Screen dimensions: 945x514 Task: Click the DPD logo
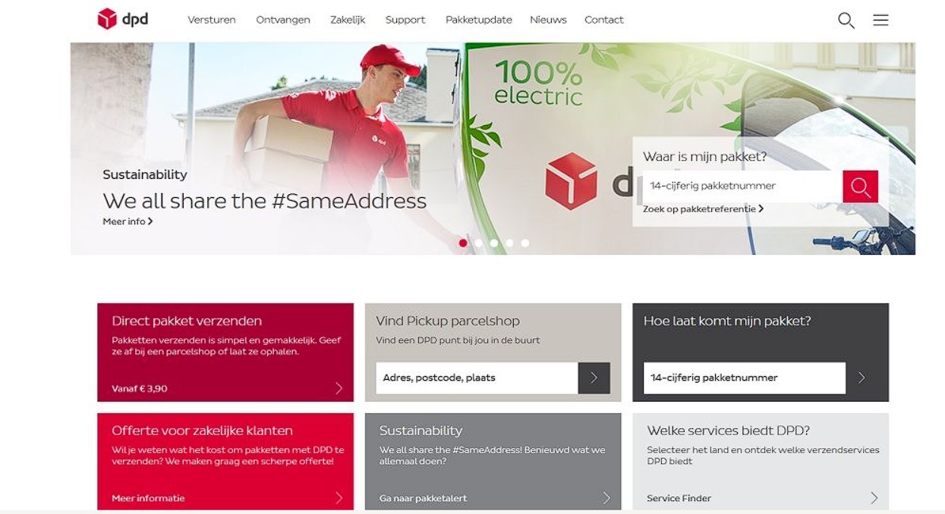pos(123,19)
